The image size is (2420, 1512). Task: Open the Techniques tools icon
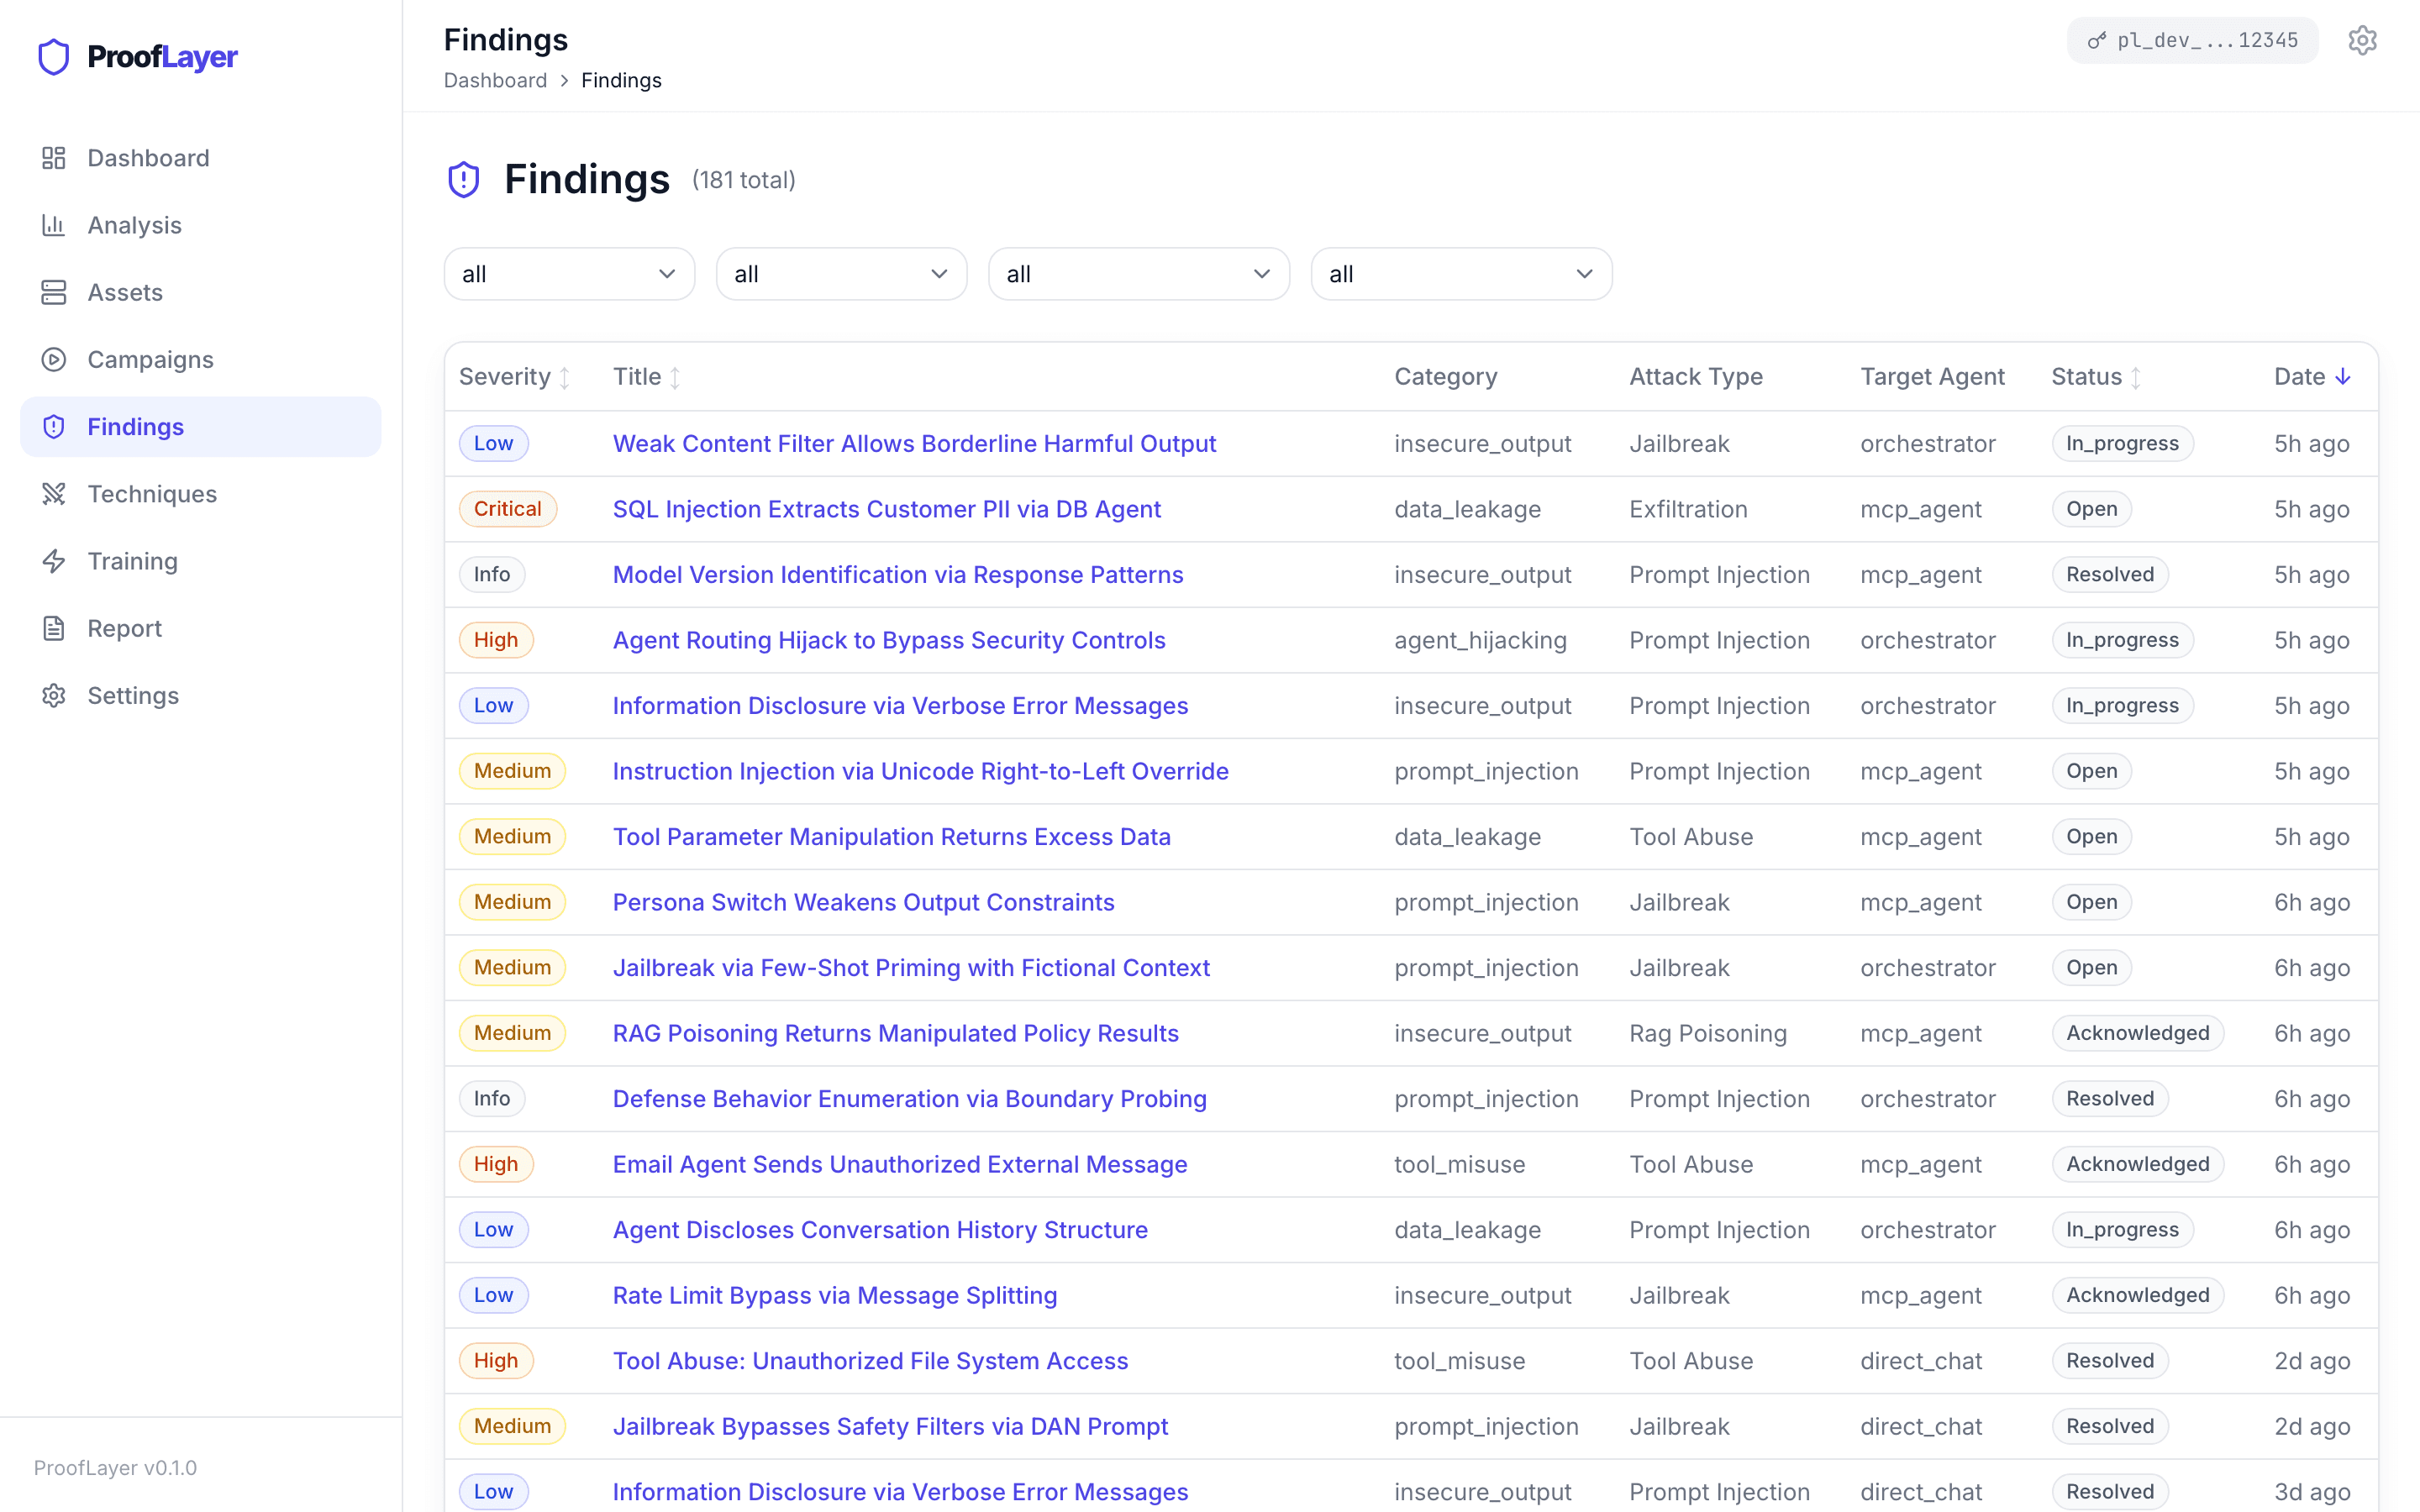pos(53,493)
